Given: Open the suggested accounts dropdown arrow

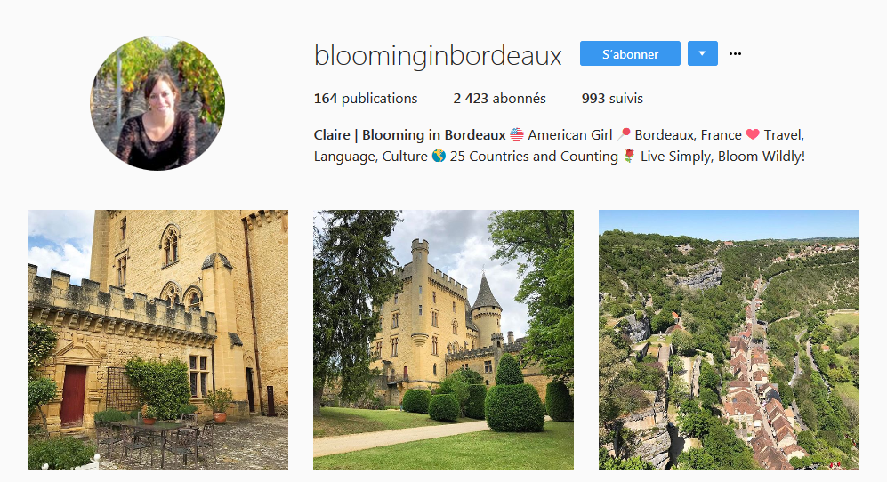Looking at the screenshot, I should coord(703,53).
